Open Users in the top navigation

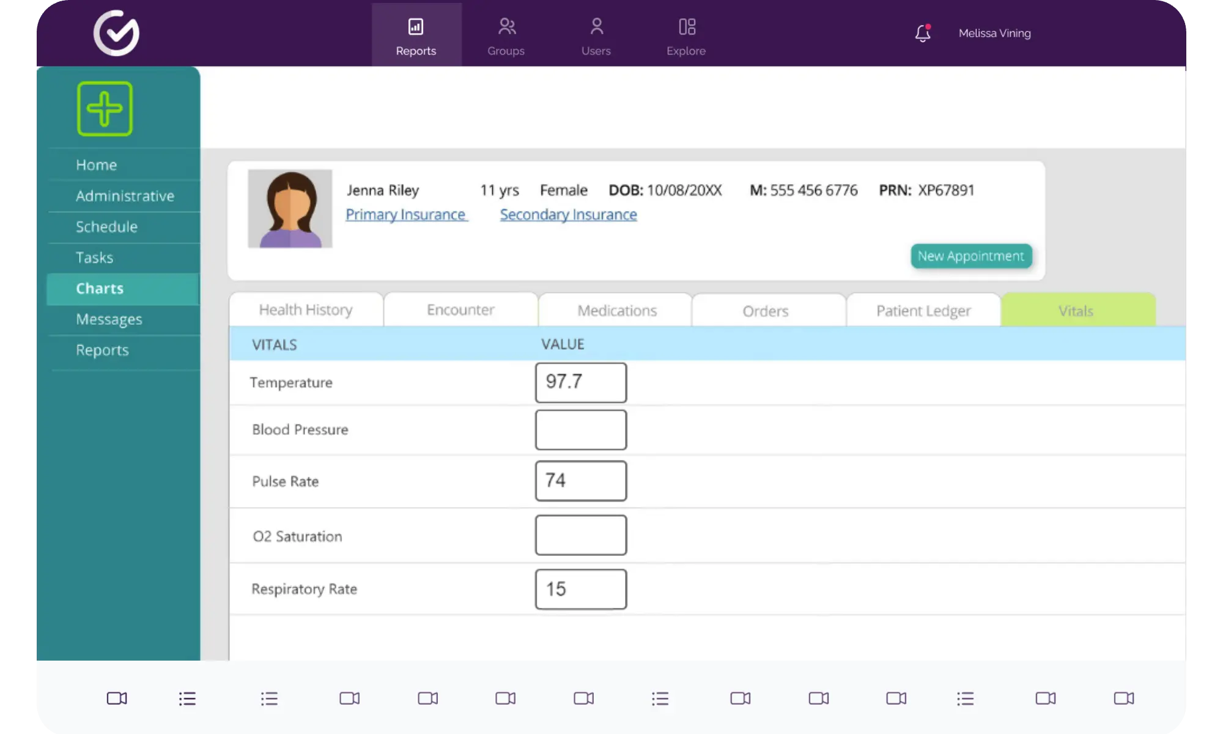[596, 35]
